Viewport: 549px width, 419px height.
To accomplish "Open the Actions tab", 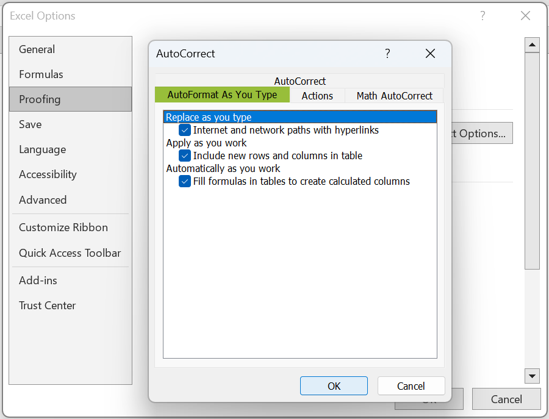I will (x=317, y=96).
